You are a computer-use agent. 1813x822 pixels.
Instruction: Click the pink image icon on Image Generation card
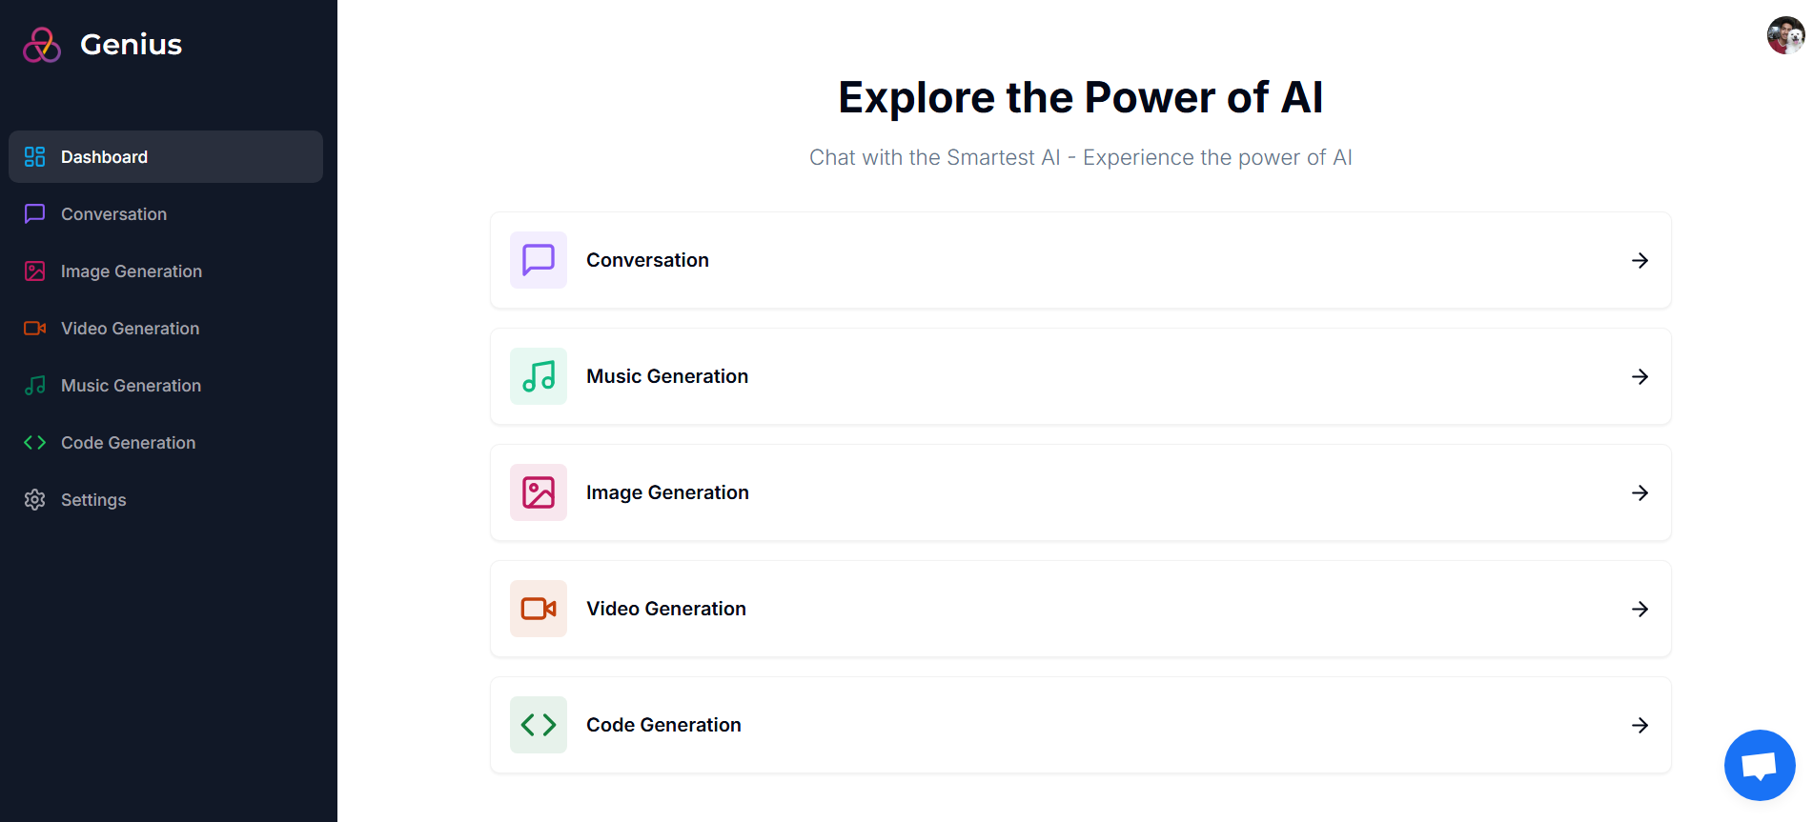pyautogui.click(x=538, y=492)
